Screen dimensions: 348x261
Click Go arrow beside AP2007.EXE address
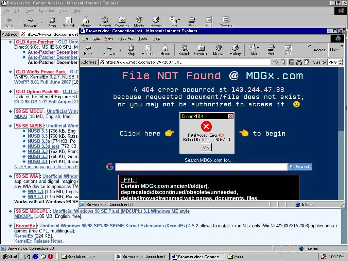click(275, 63)
